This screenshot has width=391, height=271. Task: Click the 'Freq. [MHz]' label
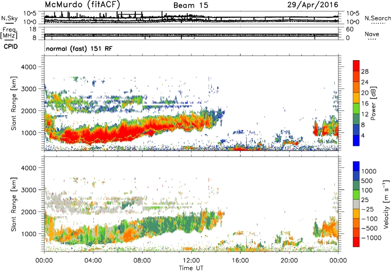tap(9, 33)
